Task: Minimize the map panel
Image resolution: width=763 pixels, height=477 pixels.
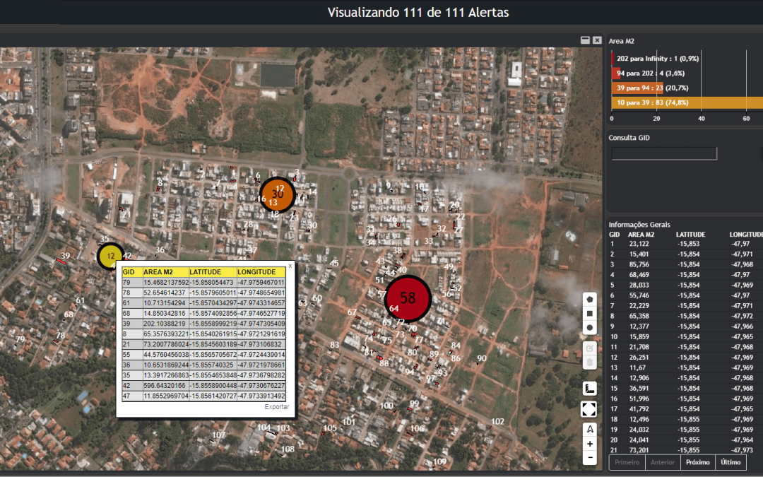Action: (x=585, y=40)
